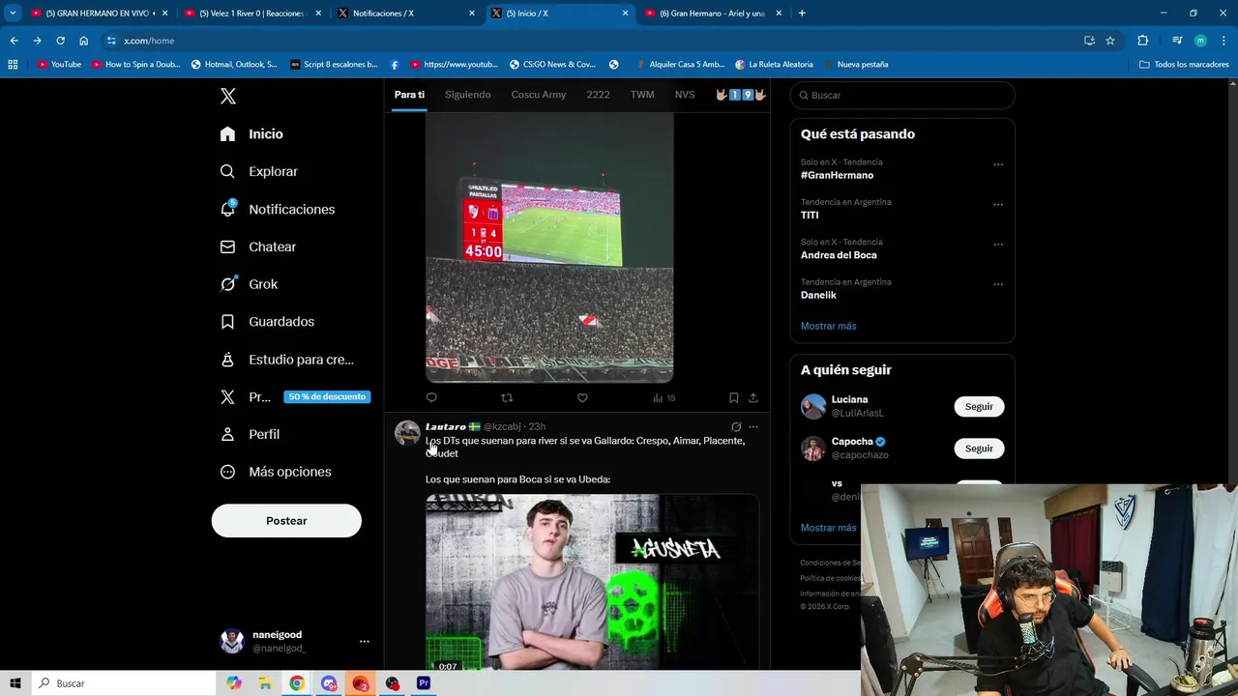
Task: Open Grok from the sidebar
Action: (249, 284)
